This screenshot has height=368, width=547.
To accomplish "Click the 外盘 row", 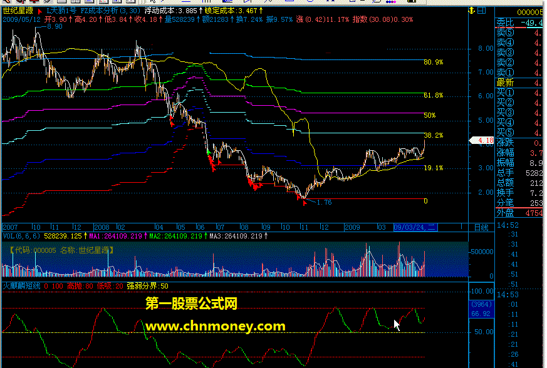I will pos(520,213).
